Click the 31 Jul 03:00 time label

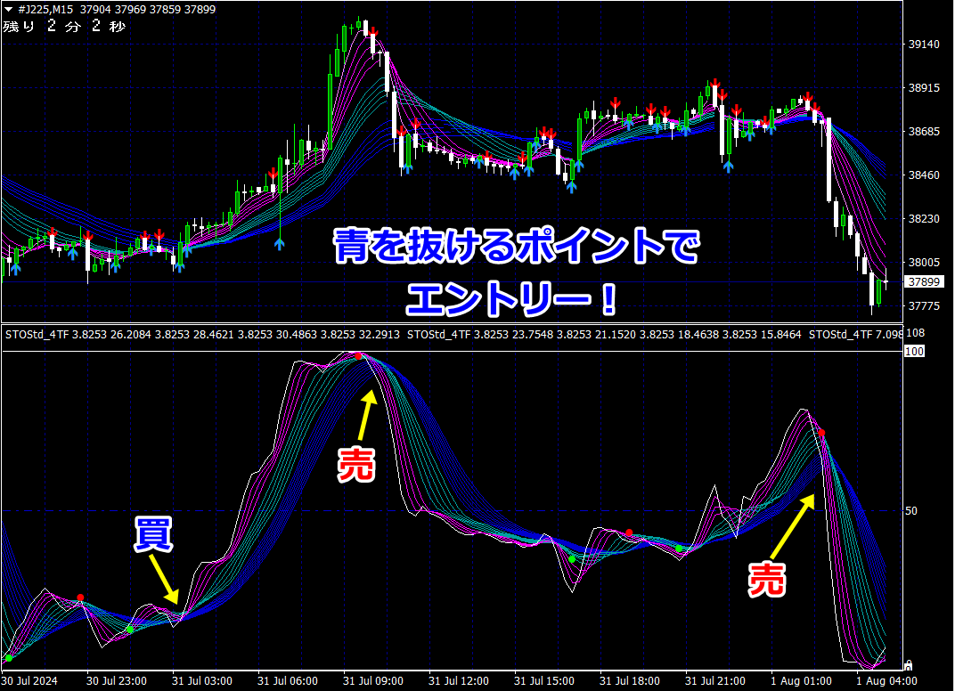click(201, 680)
